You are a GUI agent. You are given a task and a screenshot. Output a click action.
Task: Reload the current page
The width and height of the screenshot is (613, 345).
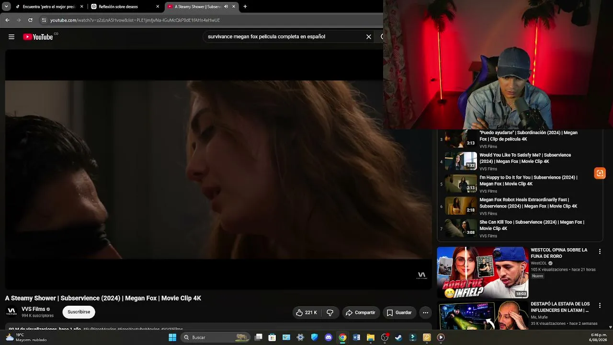30,20
